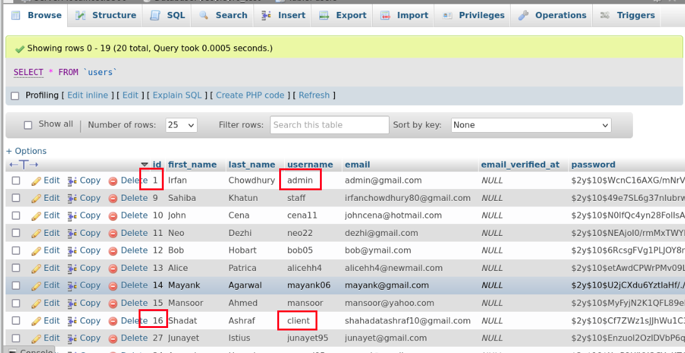Image resolution: width=685 pixels, height=353 pixels.
Task: Click the red Delete icon for Alice's row
Action: (x=113, y=268)
